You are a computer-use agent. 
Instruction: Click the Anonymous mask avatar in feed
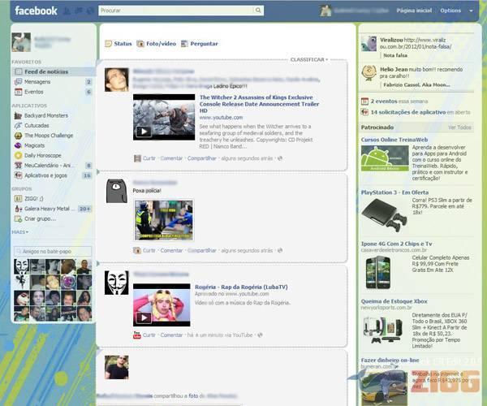(x=116, y=283)
